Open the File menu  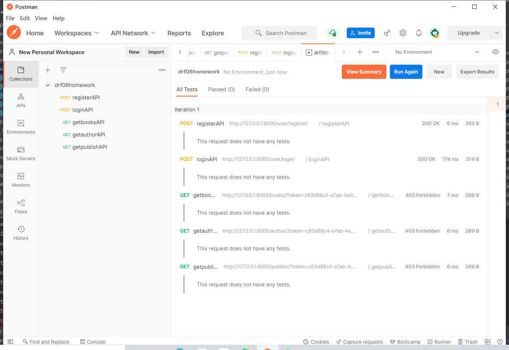pos(10,18)
